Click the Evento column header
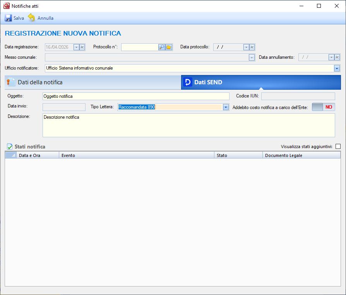This screenshot has width=346, height=295. click(136, 155)
